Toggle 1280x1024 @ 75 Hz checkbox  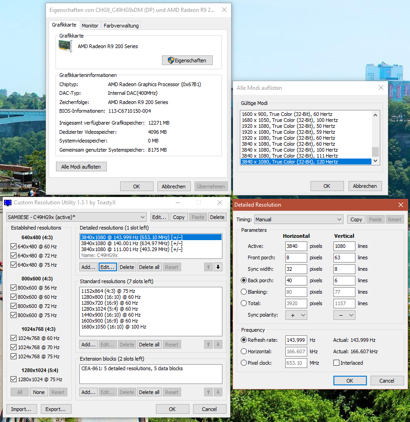click(13, 379)
